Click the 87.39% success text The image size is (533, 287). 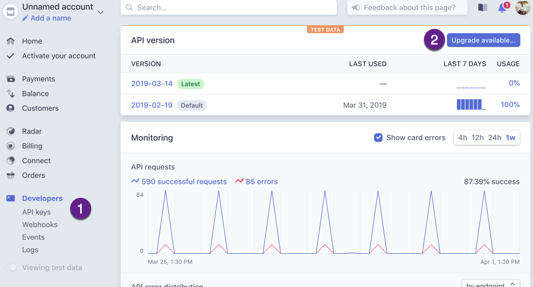point(492,182)
